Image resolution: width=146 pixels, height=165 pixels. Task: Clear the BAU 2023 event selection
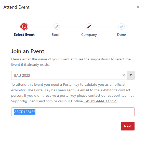[x=124, y=75]
